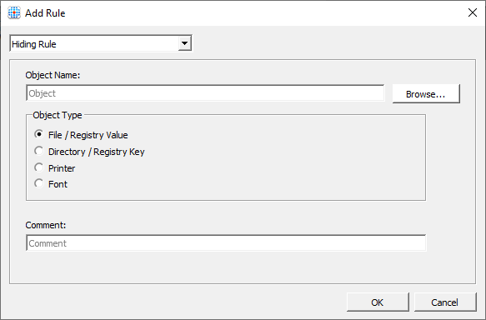Focus the Object Name input field
The height and width of the screenshot is (320, 486).
[205, 93]
